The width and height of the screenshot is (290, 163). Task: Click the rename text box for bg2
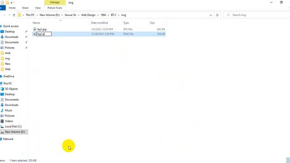(x=44, y=34)
